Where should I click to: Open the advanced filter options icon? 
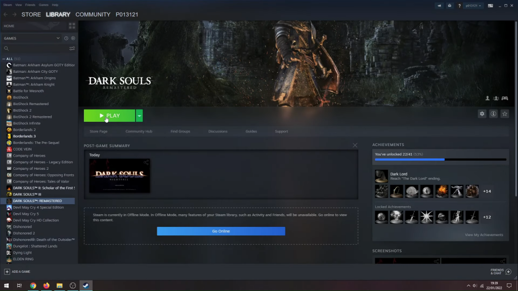pos(72,48)
